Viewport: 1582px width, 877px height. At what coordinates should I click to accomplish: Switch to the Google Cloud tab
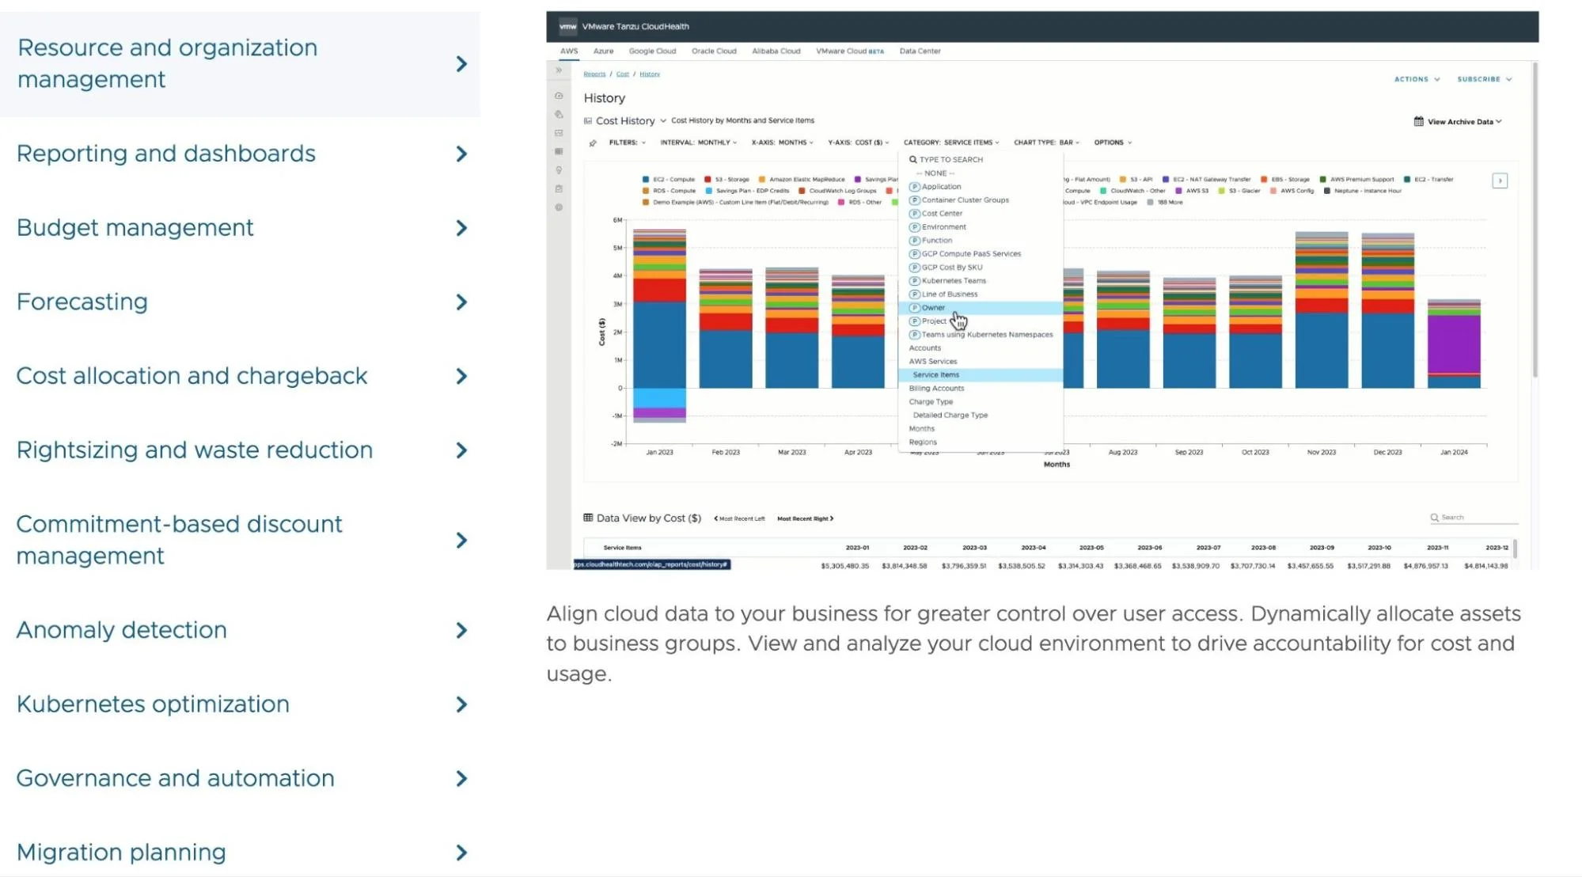(652, 51)
